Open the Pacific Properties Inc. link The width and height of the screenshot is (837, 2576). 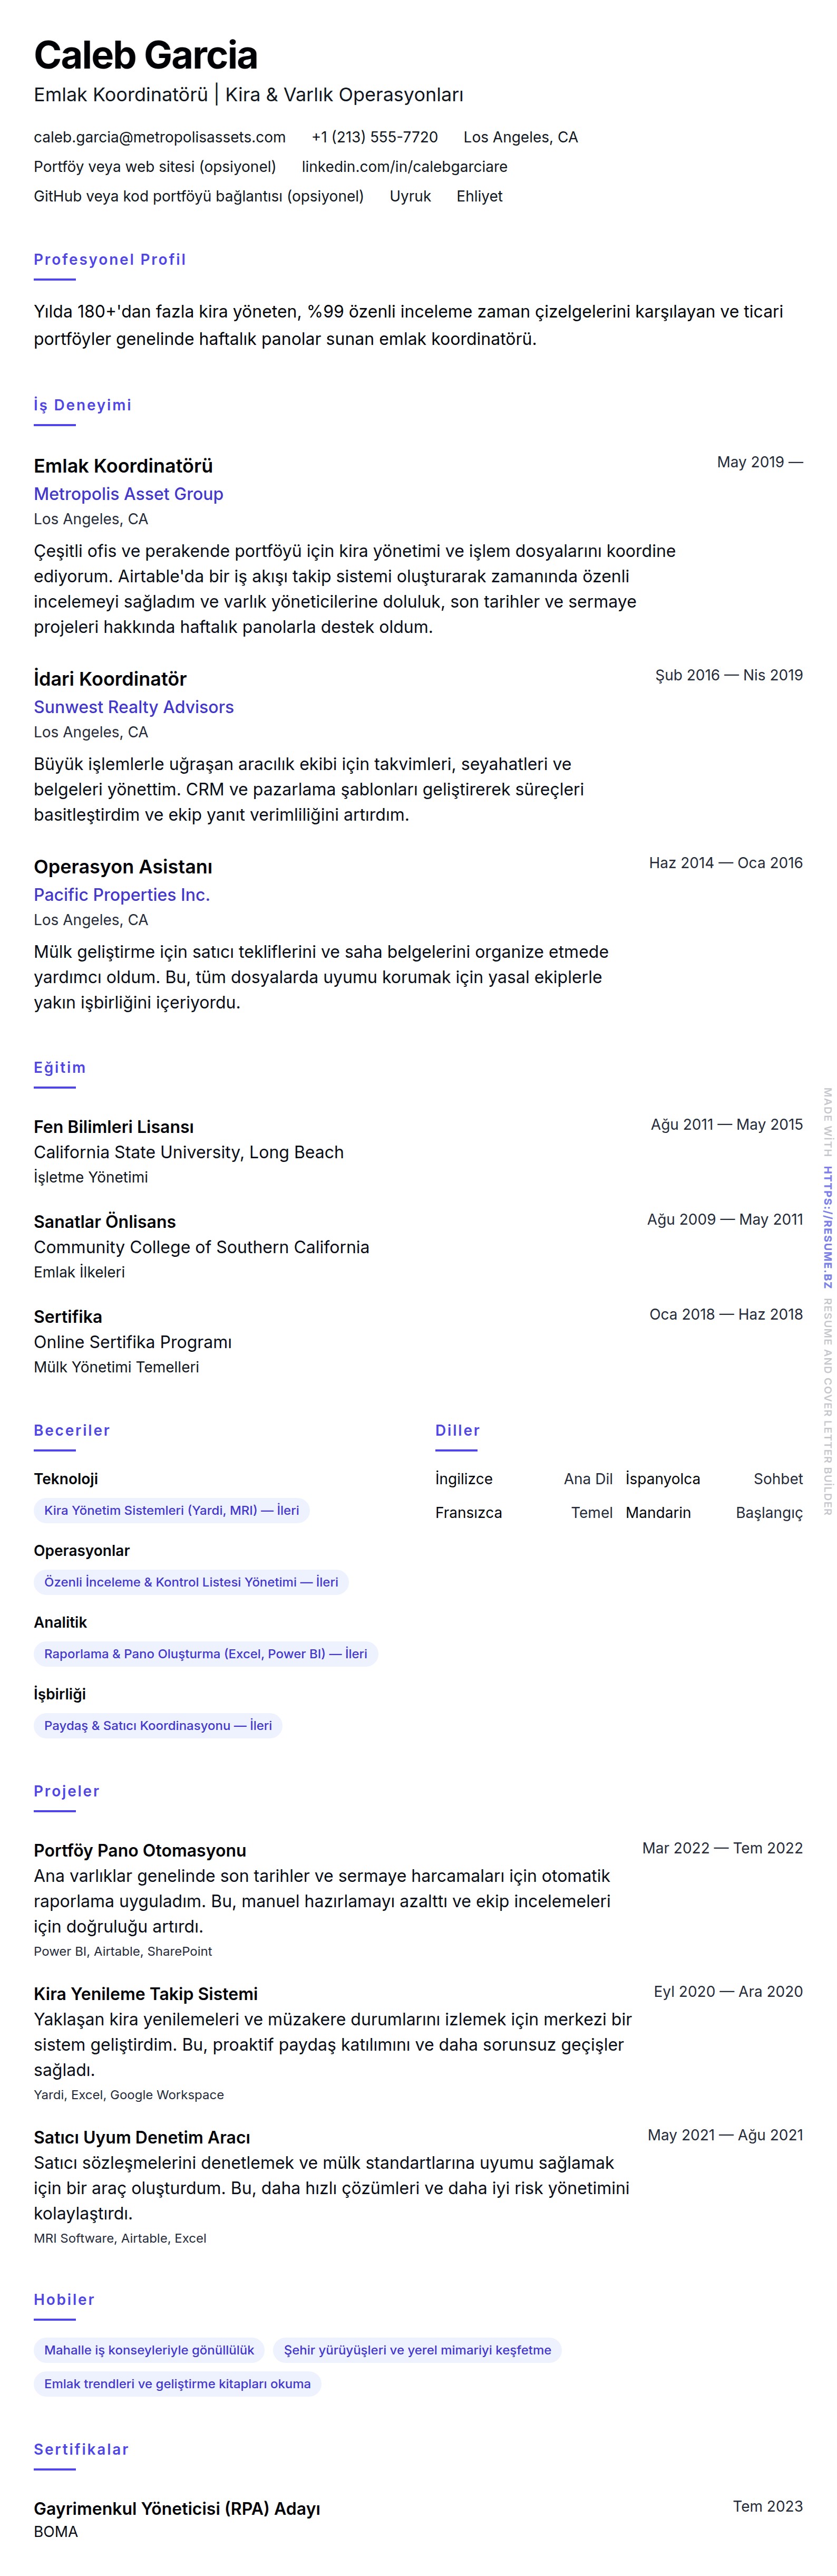click(122, 895)
